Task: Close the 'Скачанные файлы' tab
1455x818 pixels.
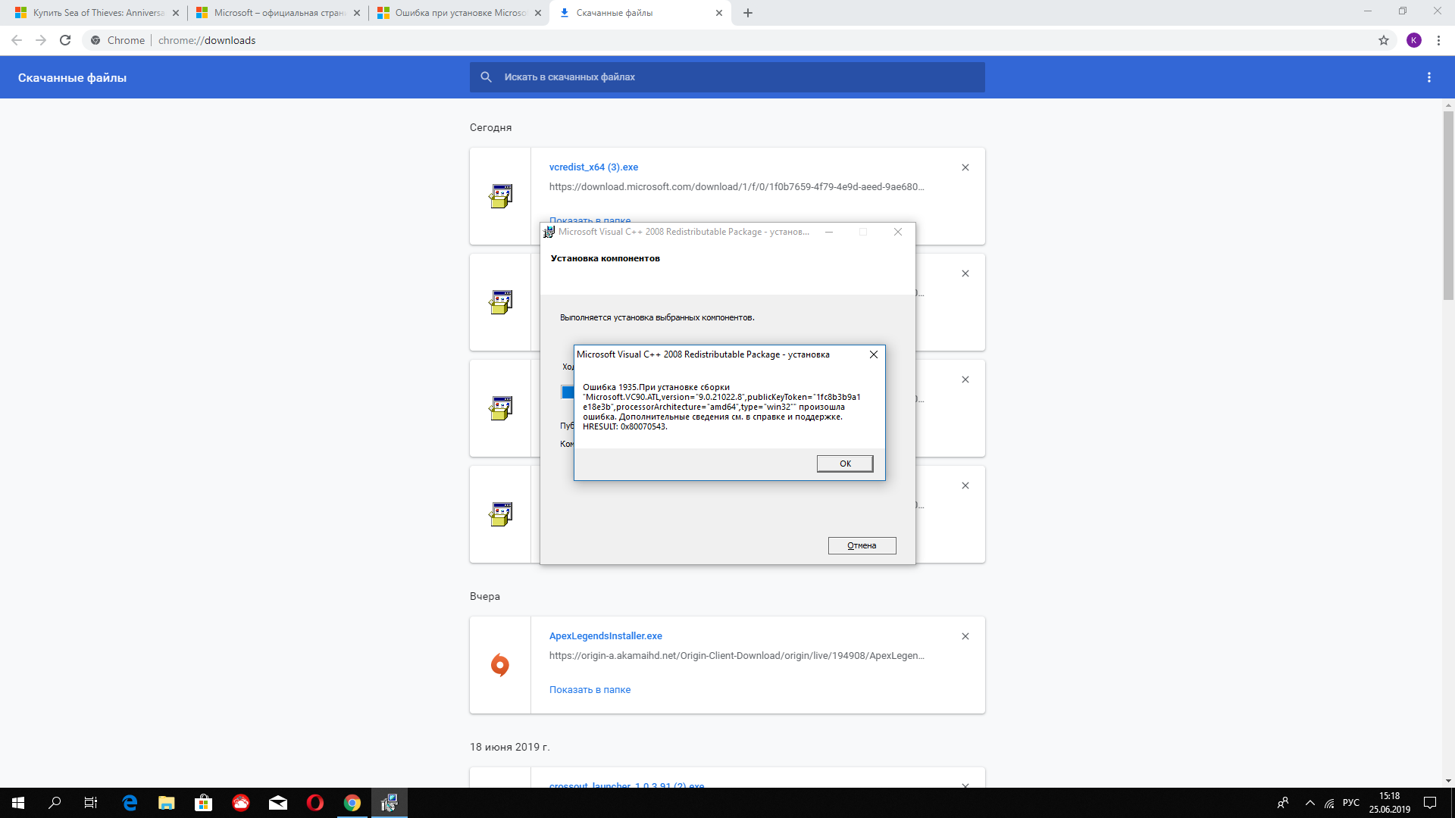Action: [719, 13]
